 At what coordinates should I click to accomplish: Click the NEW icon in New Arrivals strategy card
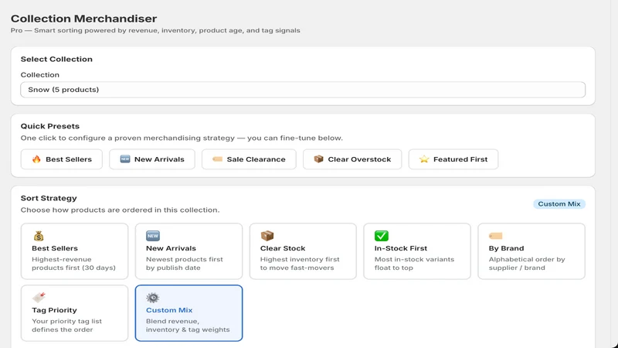click(153, 236)
